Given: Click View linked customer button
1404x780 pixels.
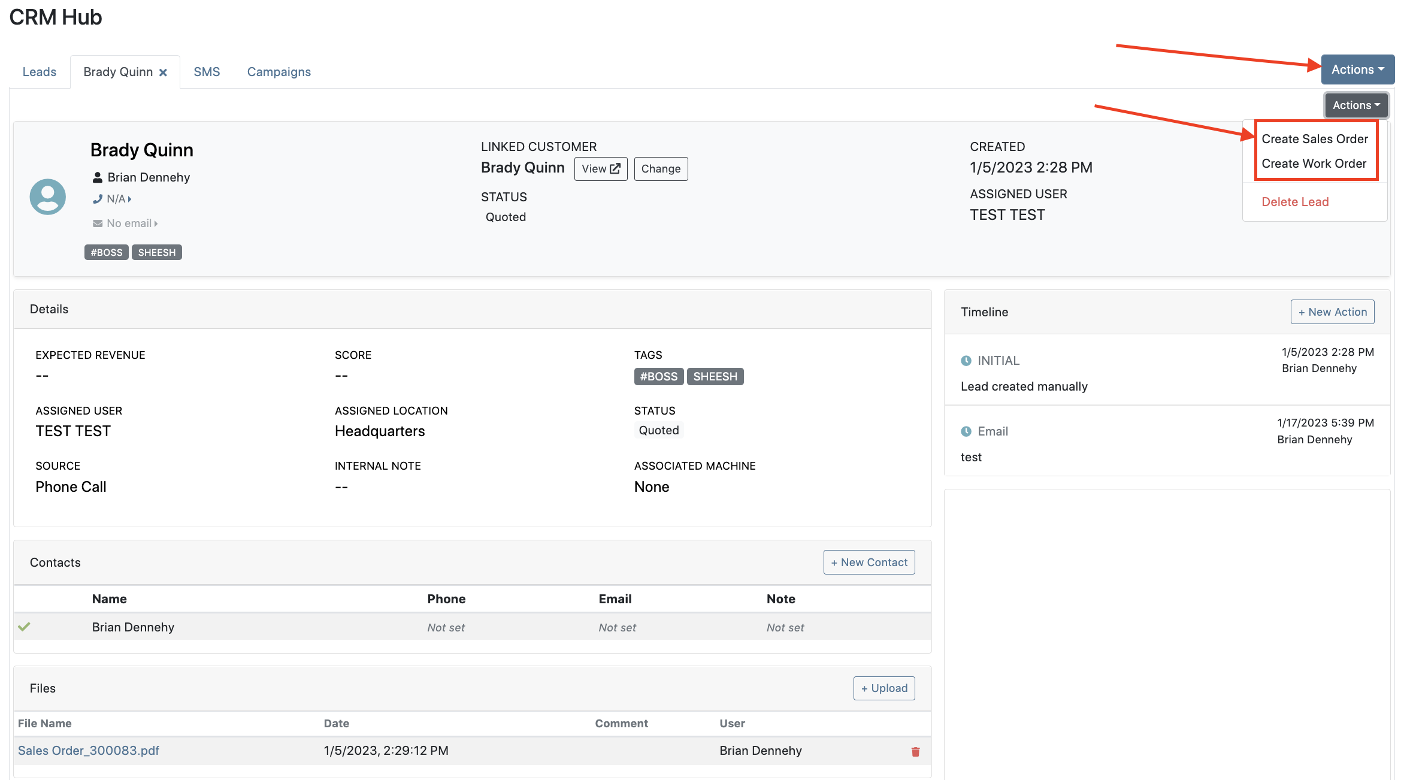Looking at the screenshot, I should click(x=601, y=169).
